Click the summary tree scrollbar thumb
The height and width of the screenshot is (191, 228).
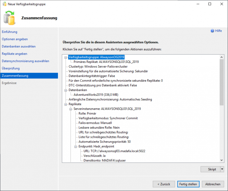pyautogui.click(x=221, y=82)
